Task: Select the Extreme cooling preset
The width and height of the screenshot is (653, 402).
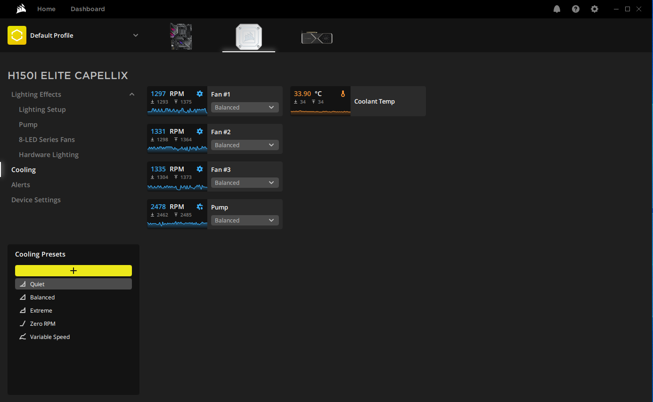Action: 73,311
